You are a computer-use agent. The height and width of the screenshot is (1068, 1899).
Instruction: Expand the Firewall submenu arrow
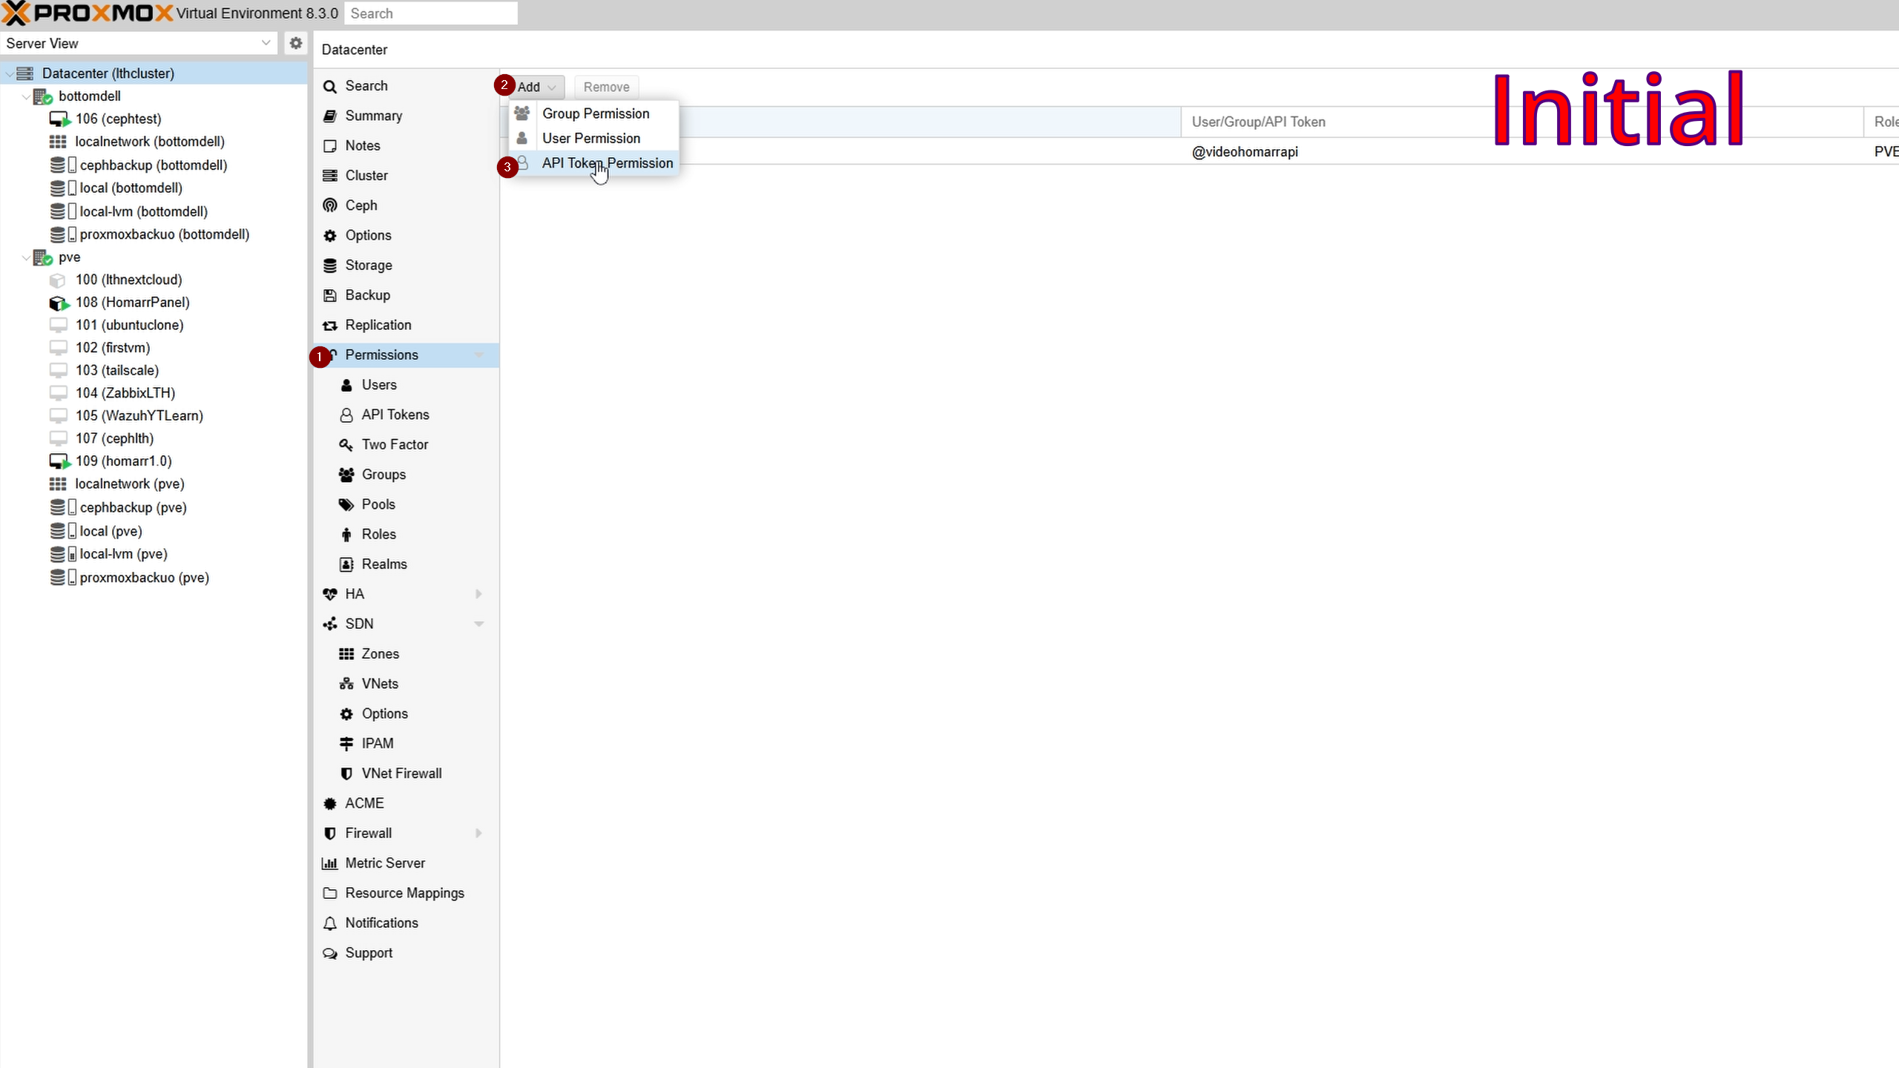pyautogui.click(x=478, y=834)
